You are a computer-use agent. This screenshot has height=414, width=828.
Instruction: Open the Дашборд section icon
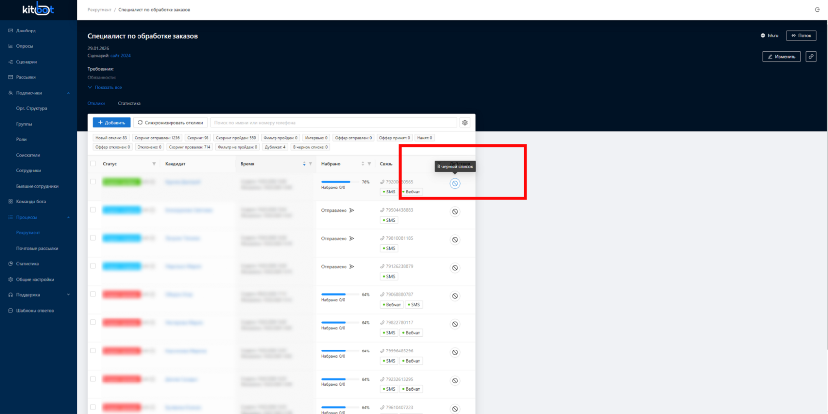pos(10,31)
